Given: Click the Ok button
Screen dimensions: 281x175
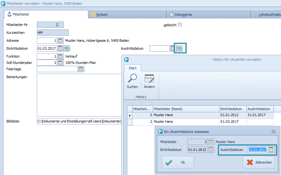Looking at the screenshot, I should coord(177,162).
